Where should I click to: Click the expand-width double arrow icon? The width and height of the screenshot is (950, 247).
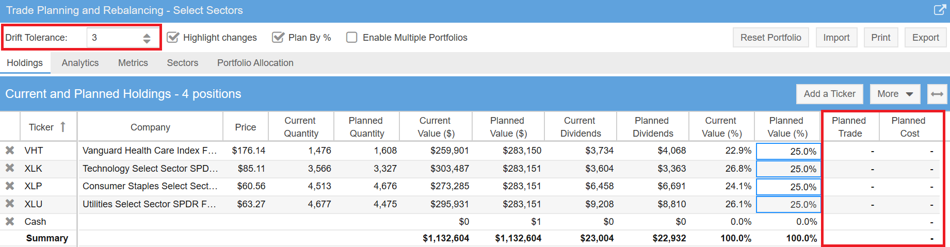pyautogui.click(x=937, y=94)
